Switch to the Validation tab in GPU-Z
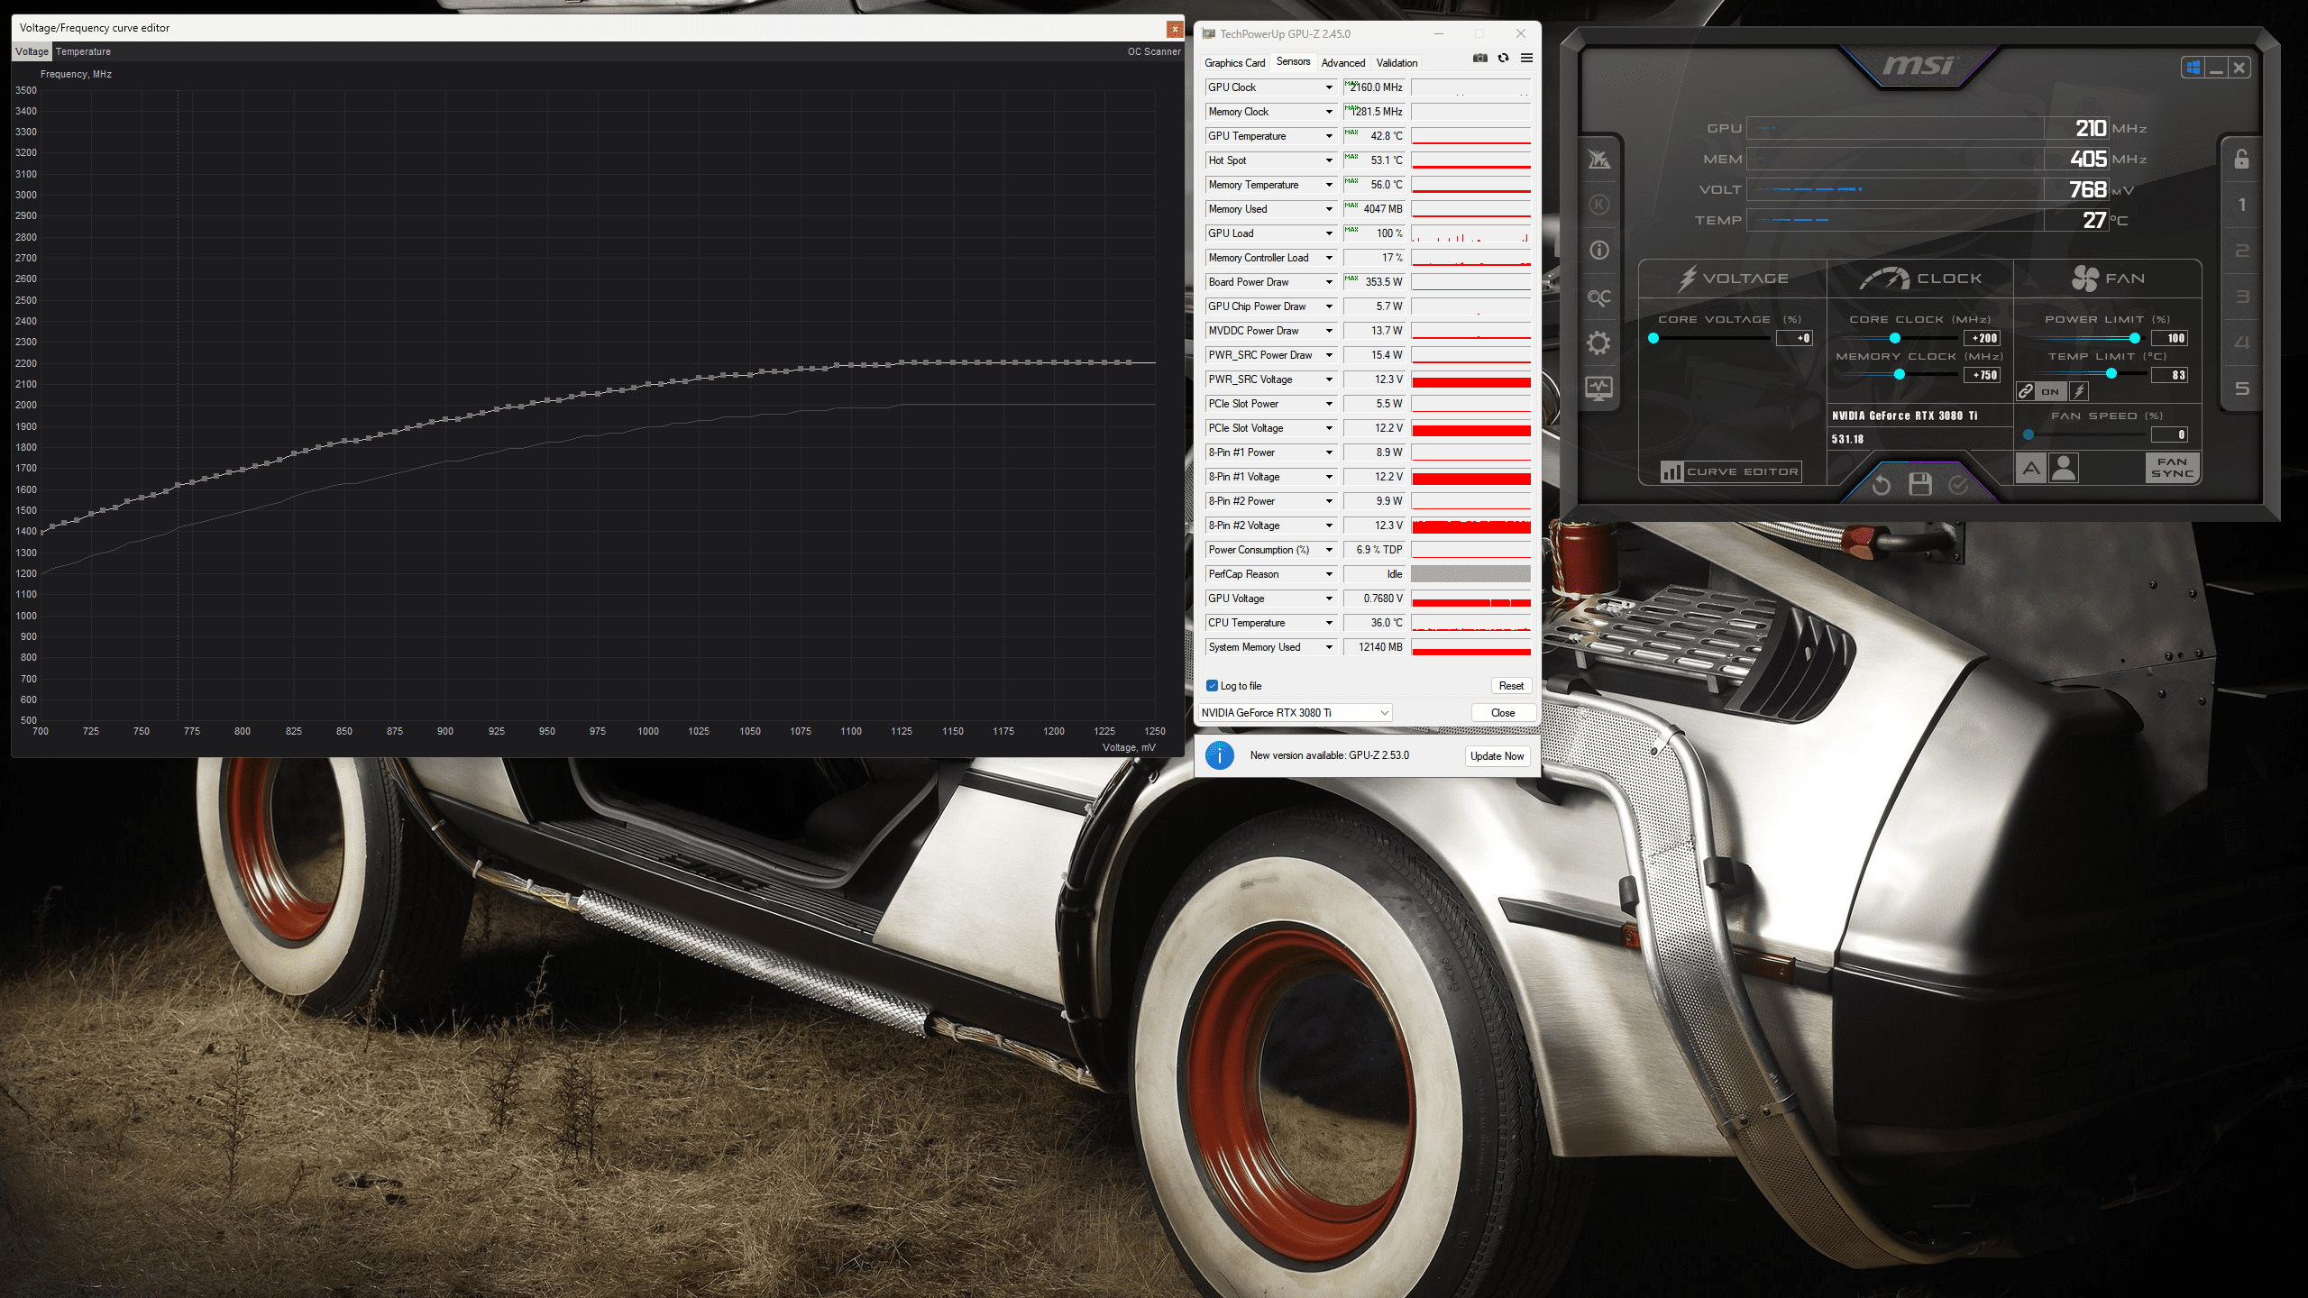 coord(1397,63)
